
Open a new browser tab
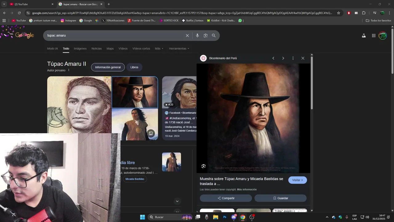pos(109,4)
